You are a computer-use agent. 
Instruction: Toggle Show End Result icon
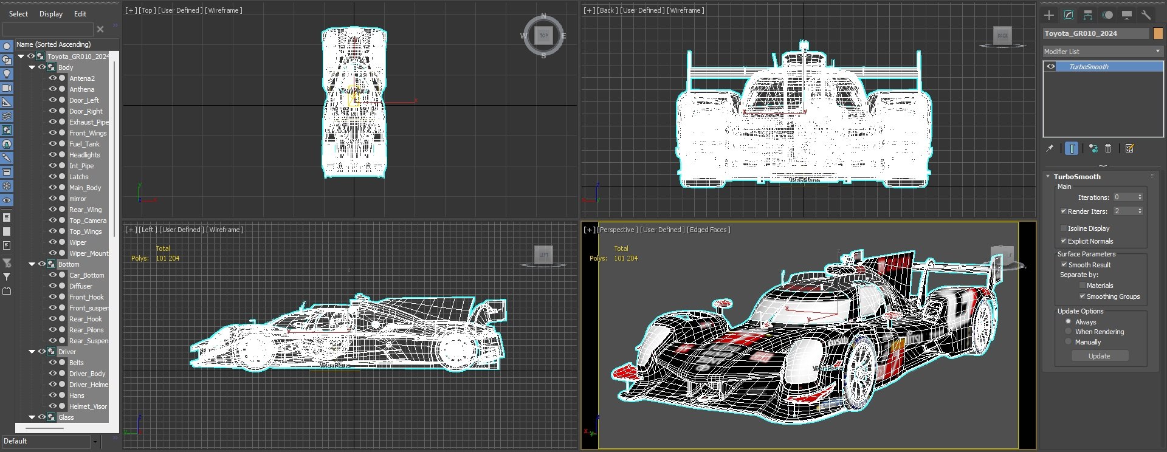coord(1072,148)
